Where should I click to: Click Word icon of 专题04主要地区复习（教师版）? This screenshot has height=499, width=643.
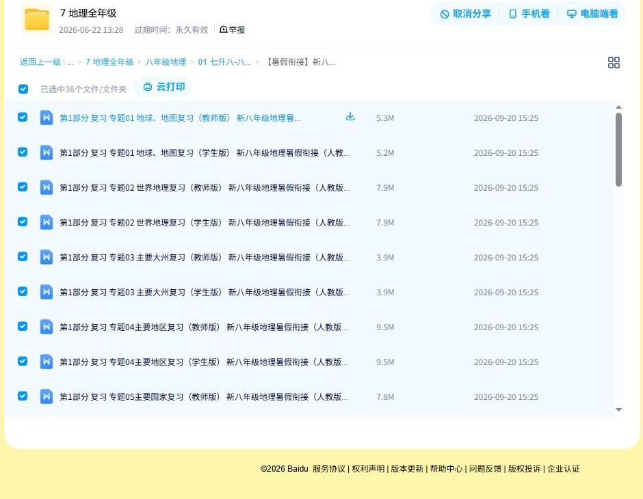coord(47,327)
